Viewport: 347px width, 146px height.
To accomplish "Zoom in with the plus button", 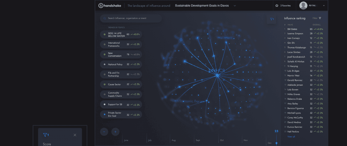I will (115, 132).
